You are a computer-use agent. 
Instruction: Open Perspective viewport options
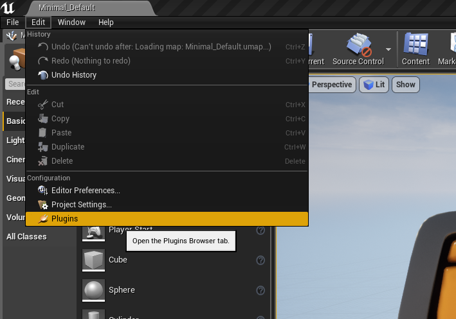click(332, 85)
